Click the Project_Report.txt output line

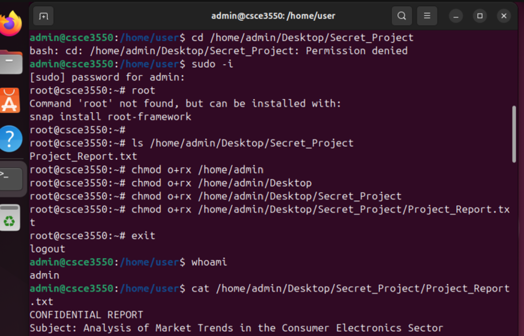coord(83,156)
